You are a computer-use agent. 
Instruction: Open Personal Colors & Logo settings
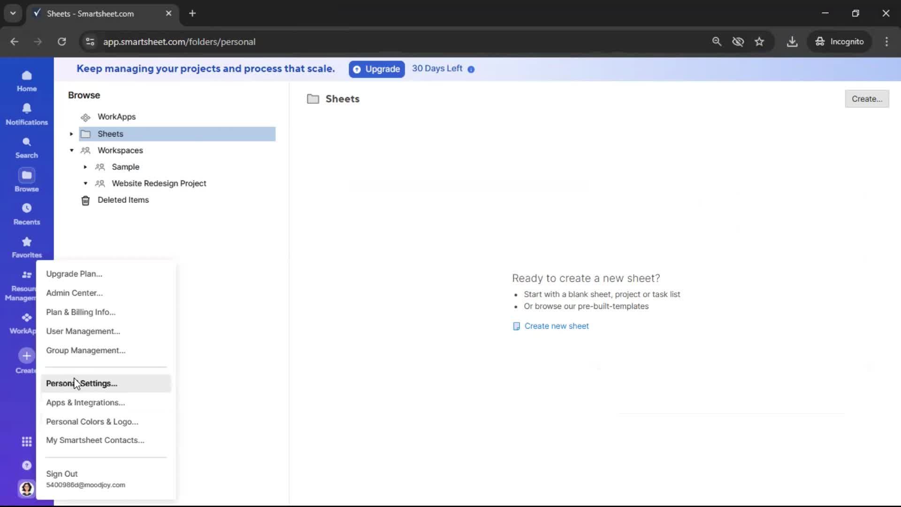92,422
